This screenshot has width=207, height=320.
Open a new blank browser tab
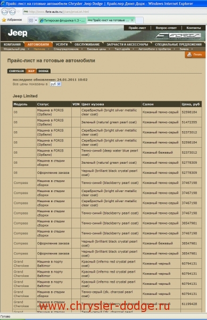pyautogui.click(x=139, y=20)
